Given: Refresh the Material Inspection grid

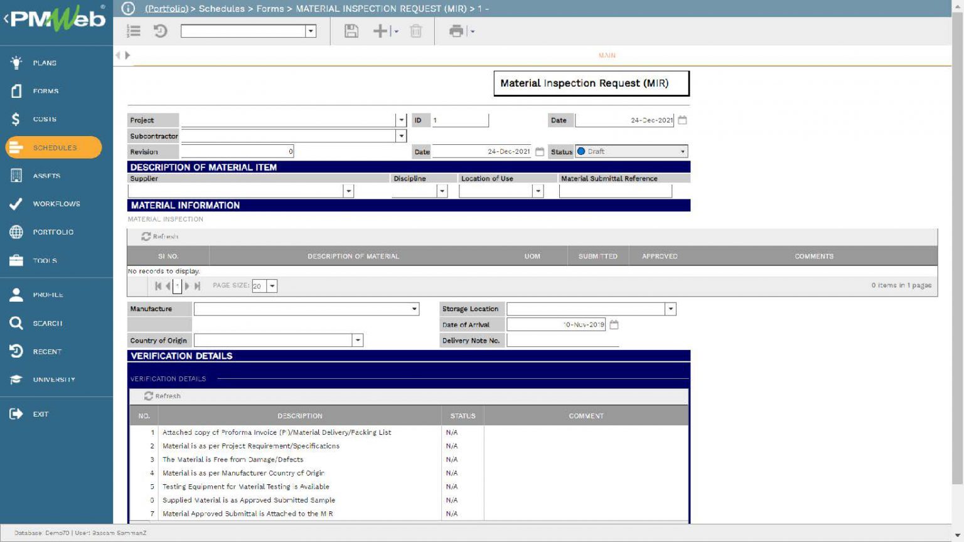Looking at the screenshot, I should [x=160, y=236].
